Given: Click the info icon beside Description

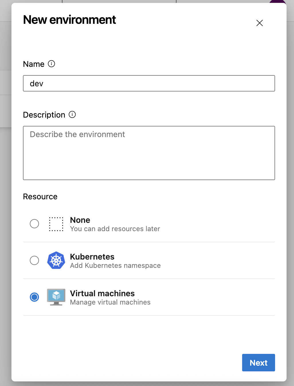Looking at the screenshot, I should click(x=72, y=115).
